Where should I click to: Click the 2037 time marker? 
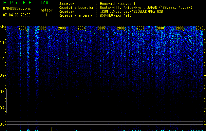(x=140, y=28)
